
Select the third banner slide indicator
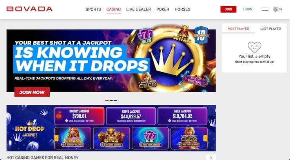(x=116, y=100)
